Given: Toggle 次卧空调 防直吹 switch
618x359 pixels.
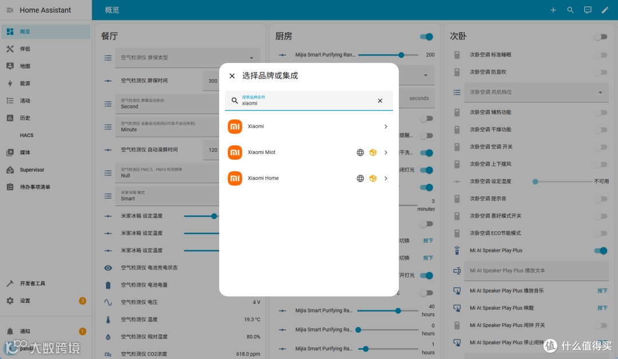Looking at the screenshot, I should click(x=601, y=72).
